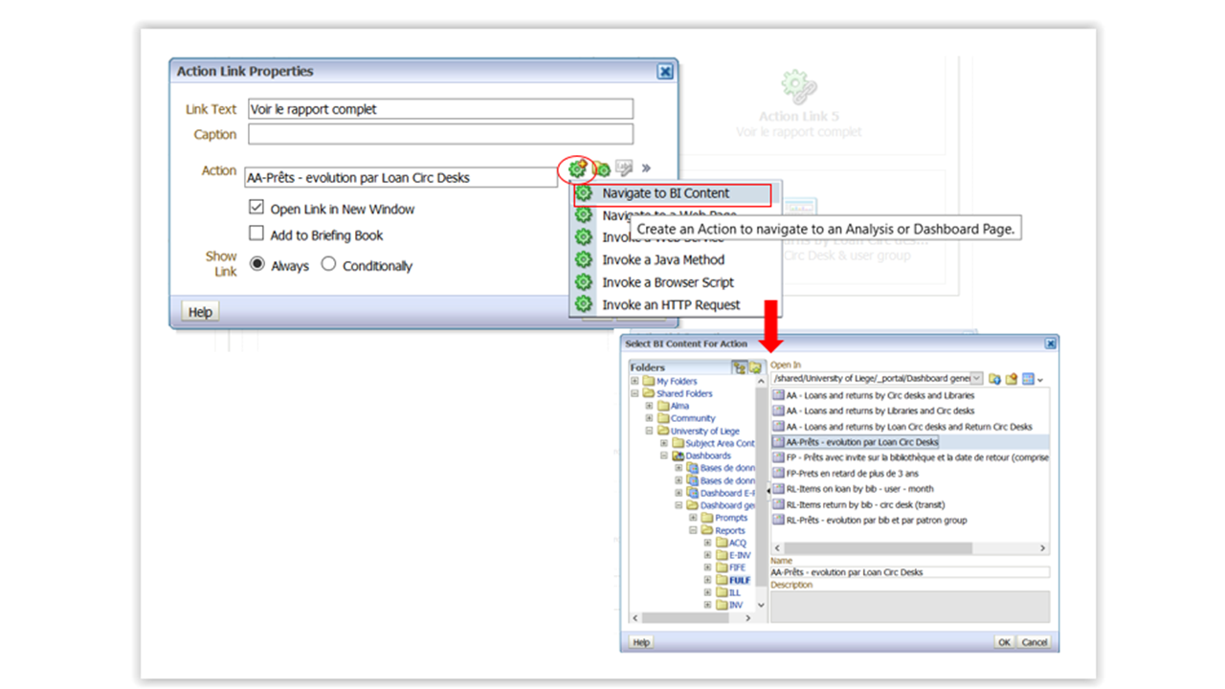
Task: Click the Folders pane horizontal scrollbar
Action: click(692, 618)
